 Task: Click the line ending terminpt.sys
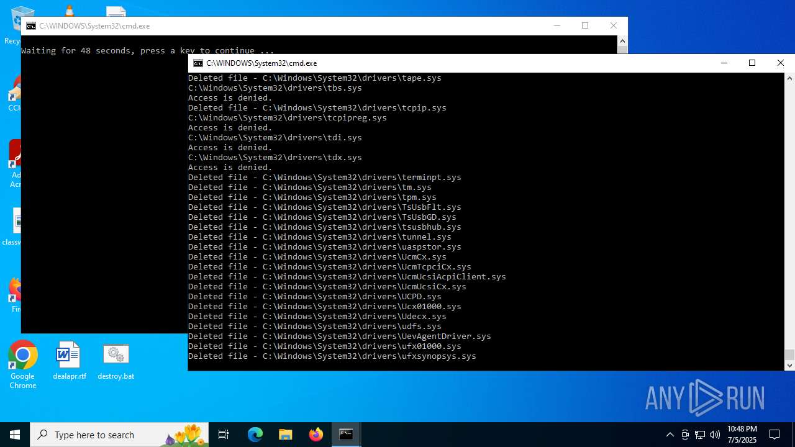click(x=325, y=177)
